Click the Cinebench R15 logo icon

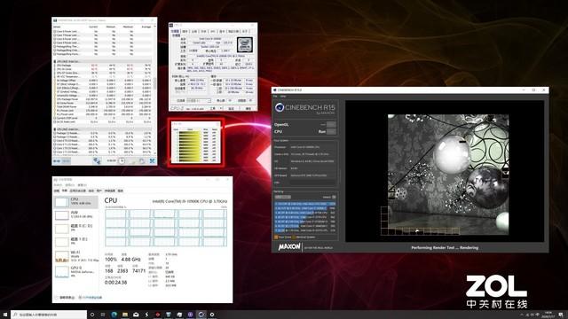280,107
